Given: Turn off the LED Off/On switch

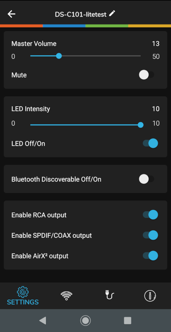Looking at the screenshot, I should click(150, 143).
